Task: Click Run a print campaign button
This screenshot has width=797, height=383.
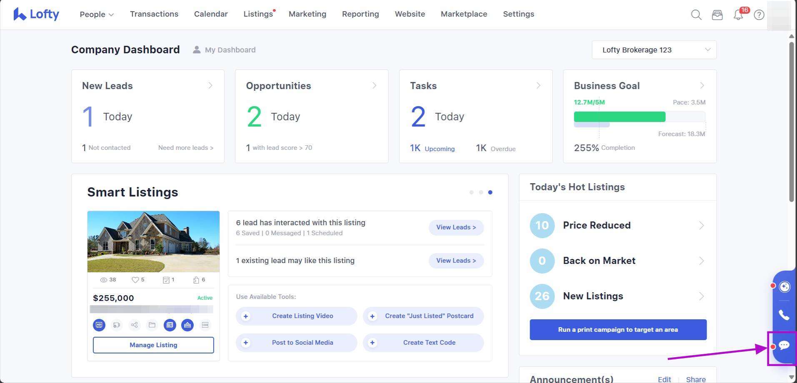Action: (618, 330)
